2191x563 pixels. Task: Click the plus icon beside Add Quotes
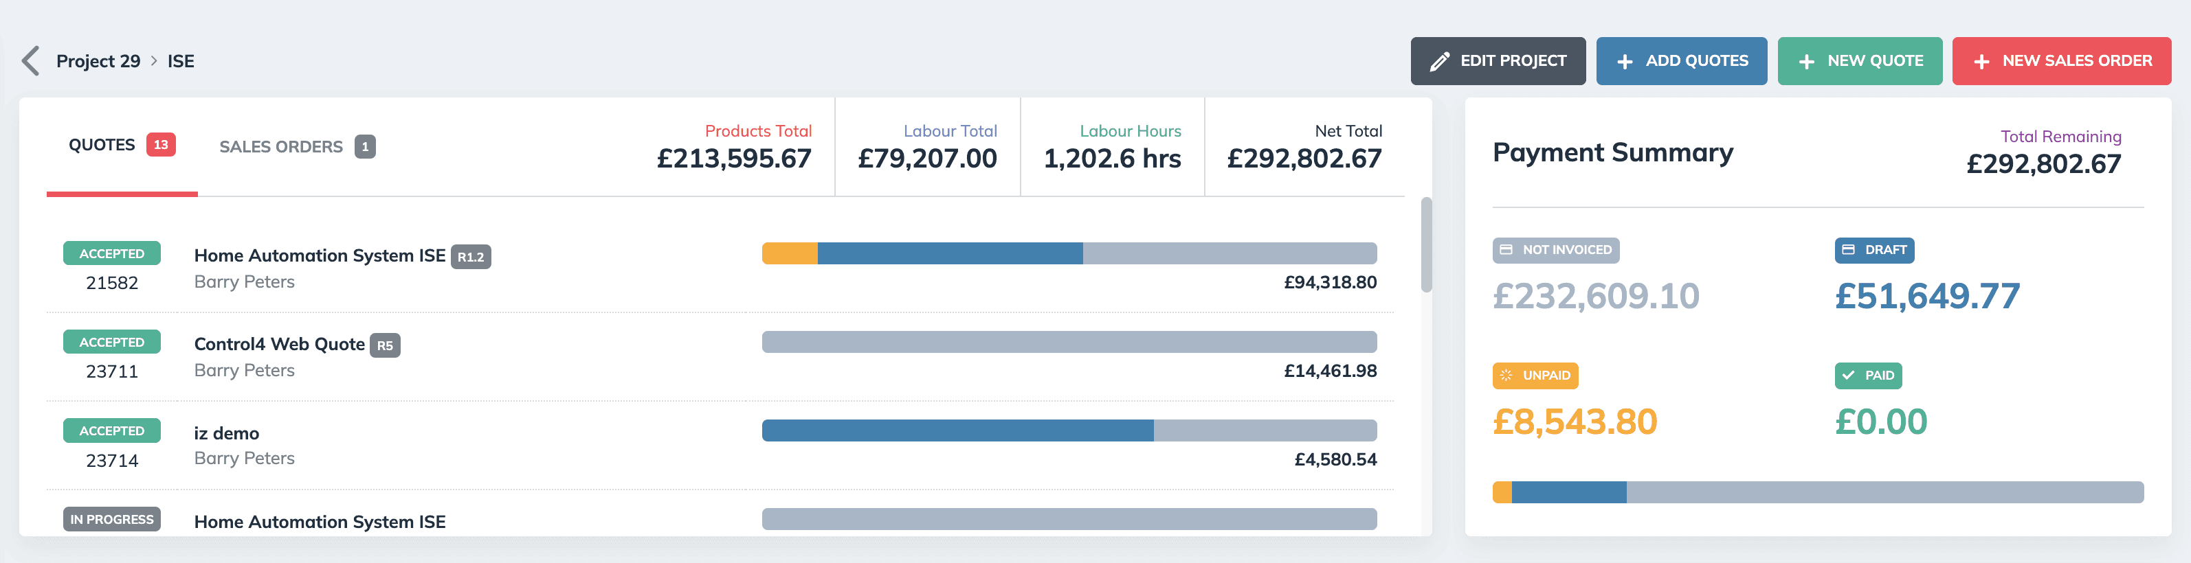[x=1627, y=60]
